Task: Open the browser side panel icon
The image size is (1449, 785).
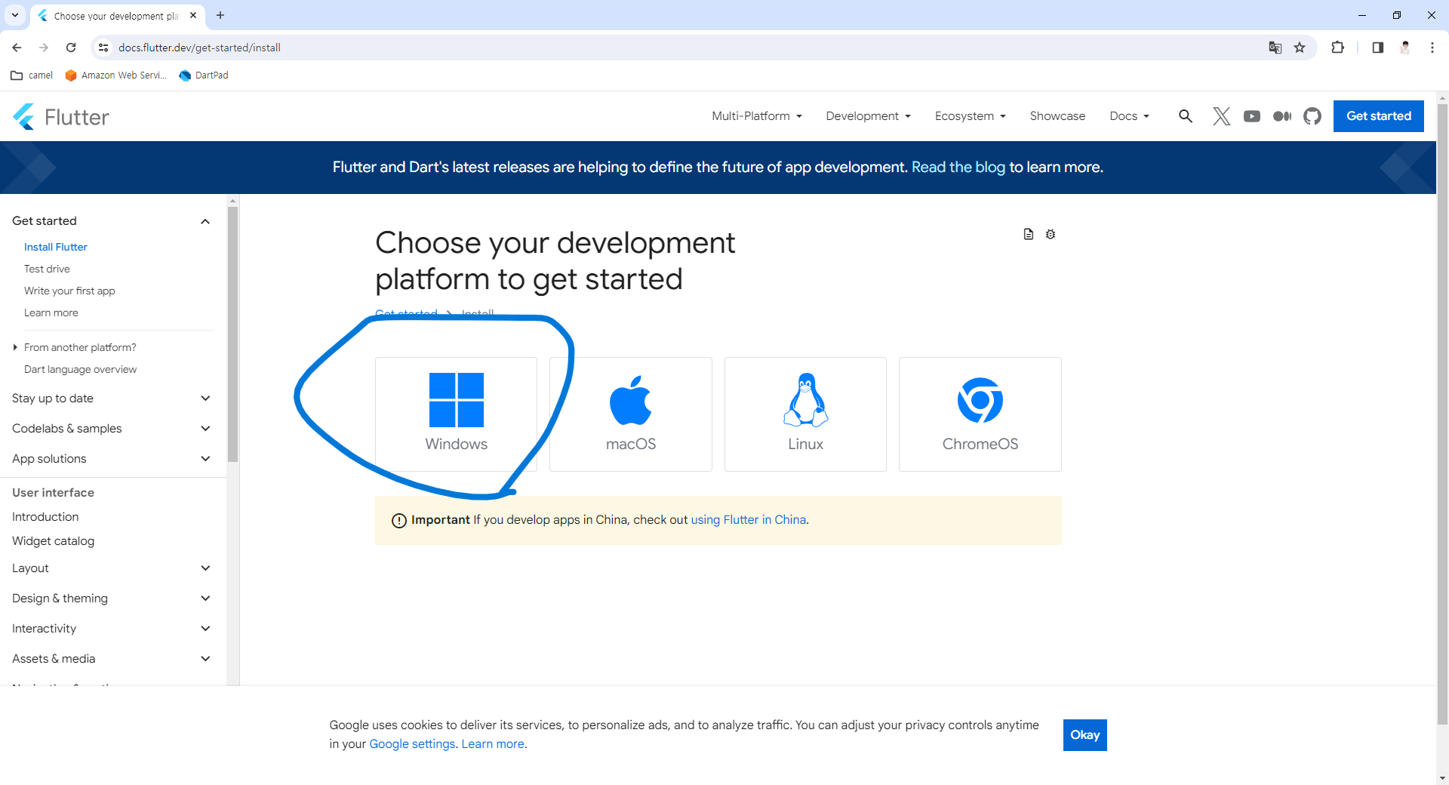Action: pyautogui.click(x=1377, y=48)
